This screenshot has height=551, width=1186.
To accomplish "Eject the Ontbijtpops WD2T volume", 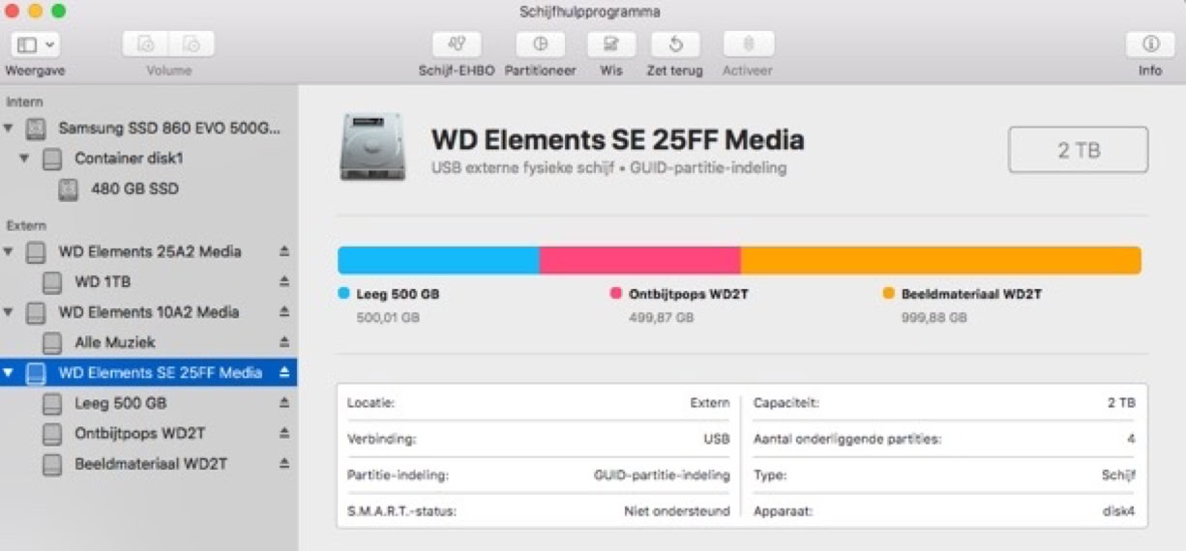I will click(284, 433).
